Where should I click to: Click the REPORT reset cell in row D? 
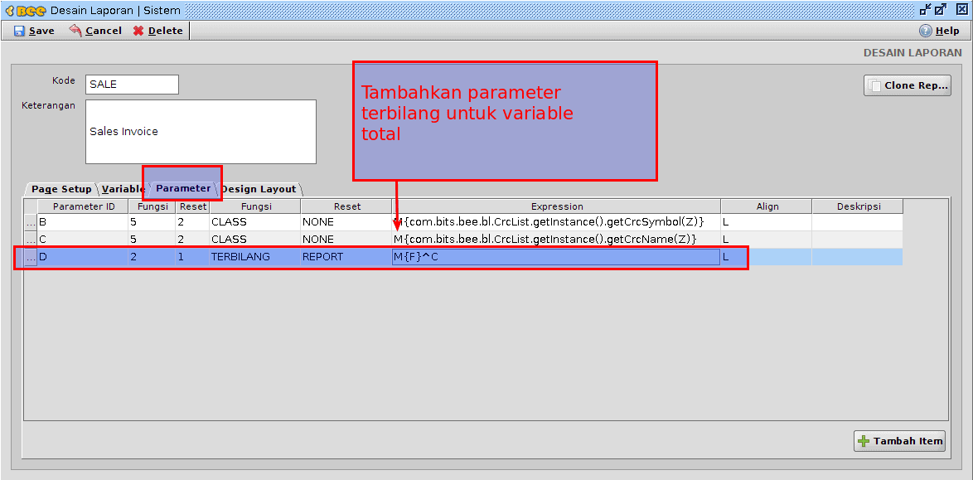[x=346, y=256]
